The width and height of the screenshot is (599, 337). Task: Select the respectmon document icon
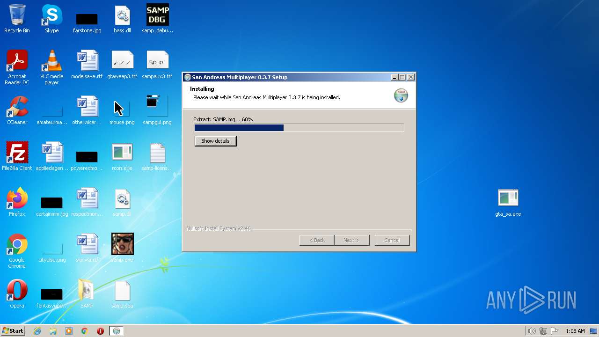tap(87, 202)
